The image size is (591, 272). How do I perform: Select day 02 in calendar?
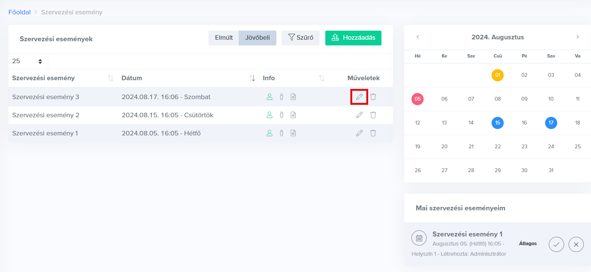coord(524,75)
